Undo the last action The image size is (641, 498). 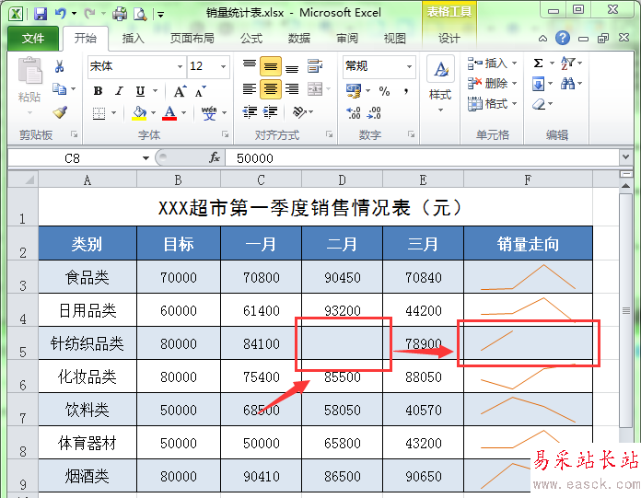point(61,14)
